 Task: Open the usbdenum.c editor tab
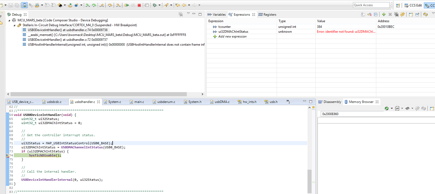[164, 102]
